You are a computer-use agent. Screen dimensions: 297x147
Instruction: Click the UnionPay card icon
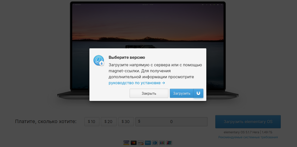(x=169, y=143)
